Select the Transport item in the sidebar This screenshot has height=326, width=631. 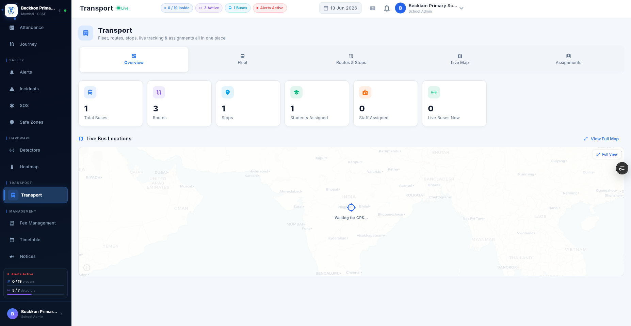35,195
